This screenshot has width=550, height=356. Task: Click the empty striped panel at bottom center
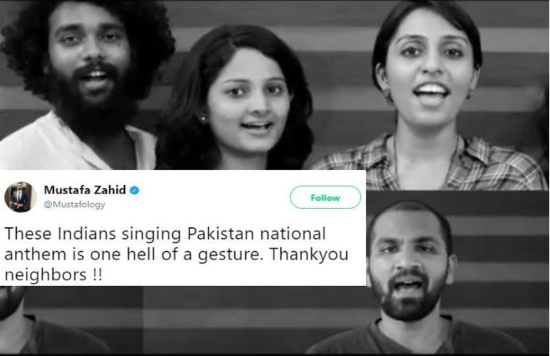225,319
